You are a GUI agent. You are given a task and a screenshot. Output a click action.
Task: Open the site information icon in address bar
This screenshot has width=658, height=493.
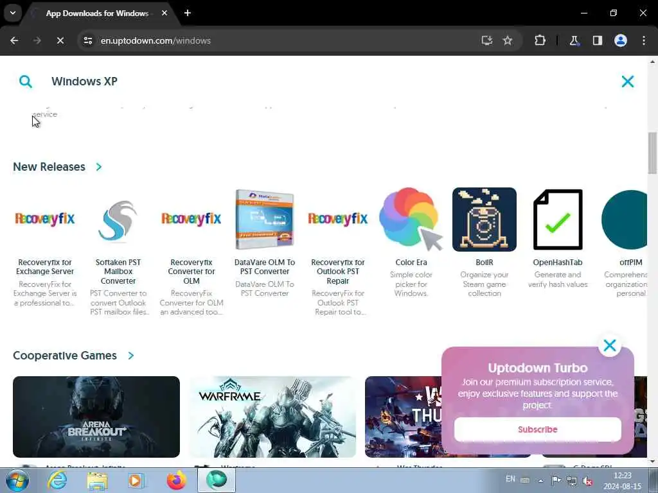[87, 40]
